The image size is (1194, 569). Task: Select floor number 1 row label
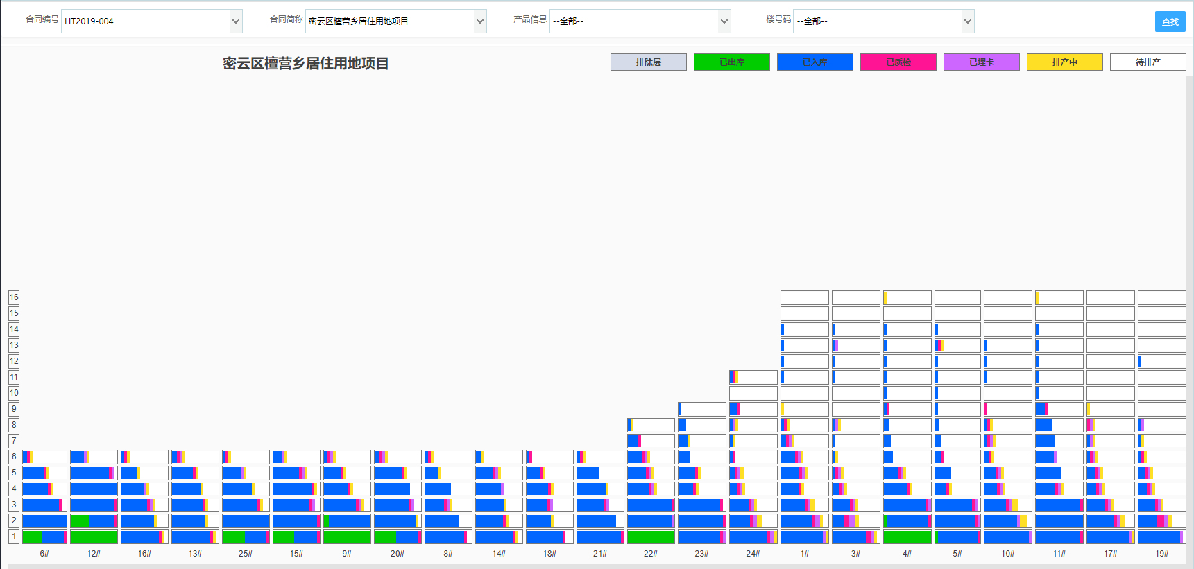[14, 536]
